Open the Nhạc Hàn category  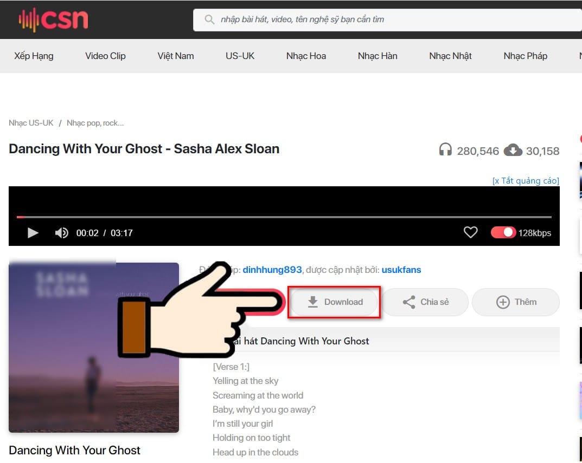378,56
